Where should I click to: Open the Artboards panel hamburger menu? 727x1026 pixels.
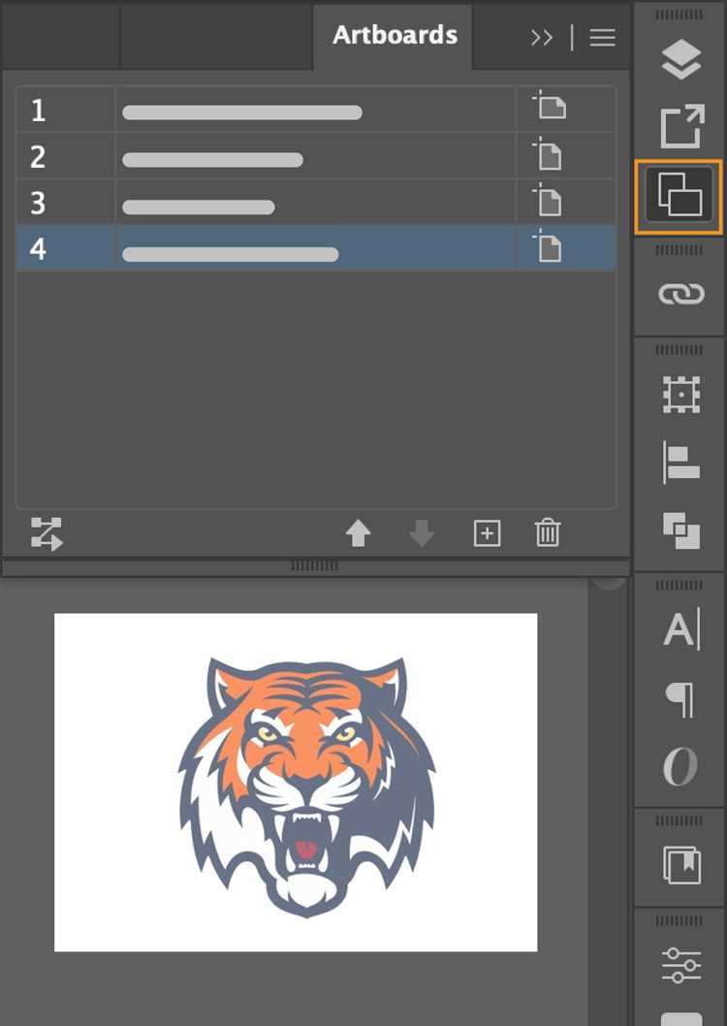[x=602, y=37]
